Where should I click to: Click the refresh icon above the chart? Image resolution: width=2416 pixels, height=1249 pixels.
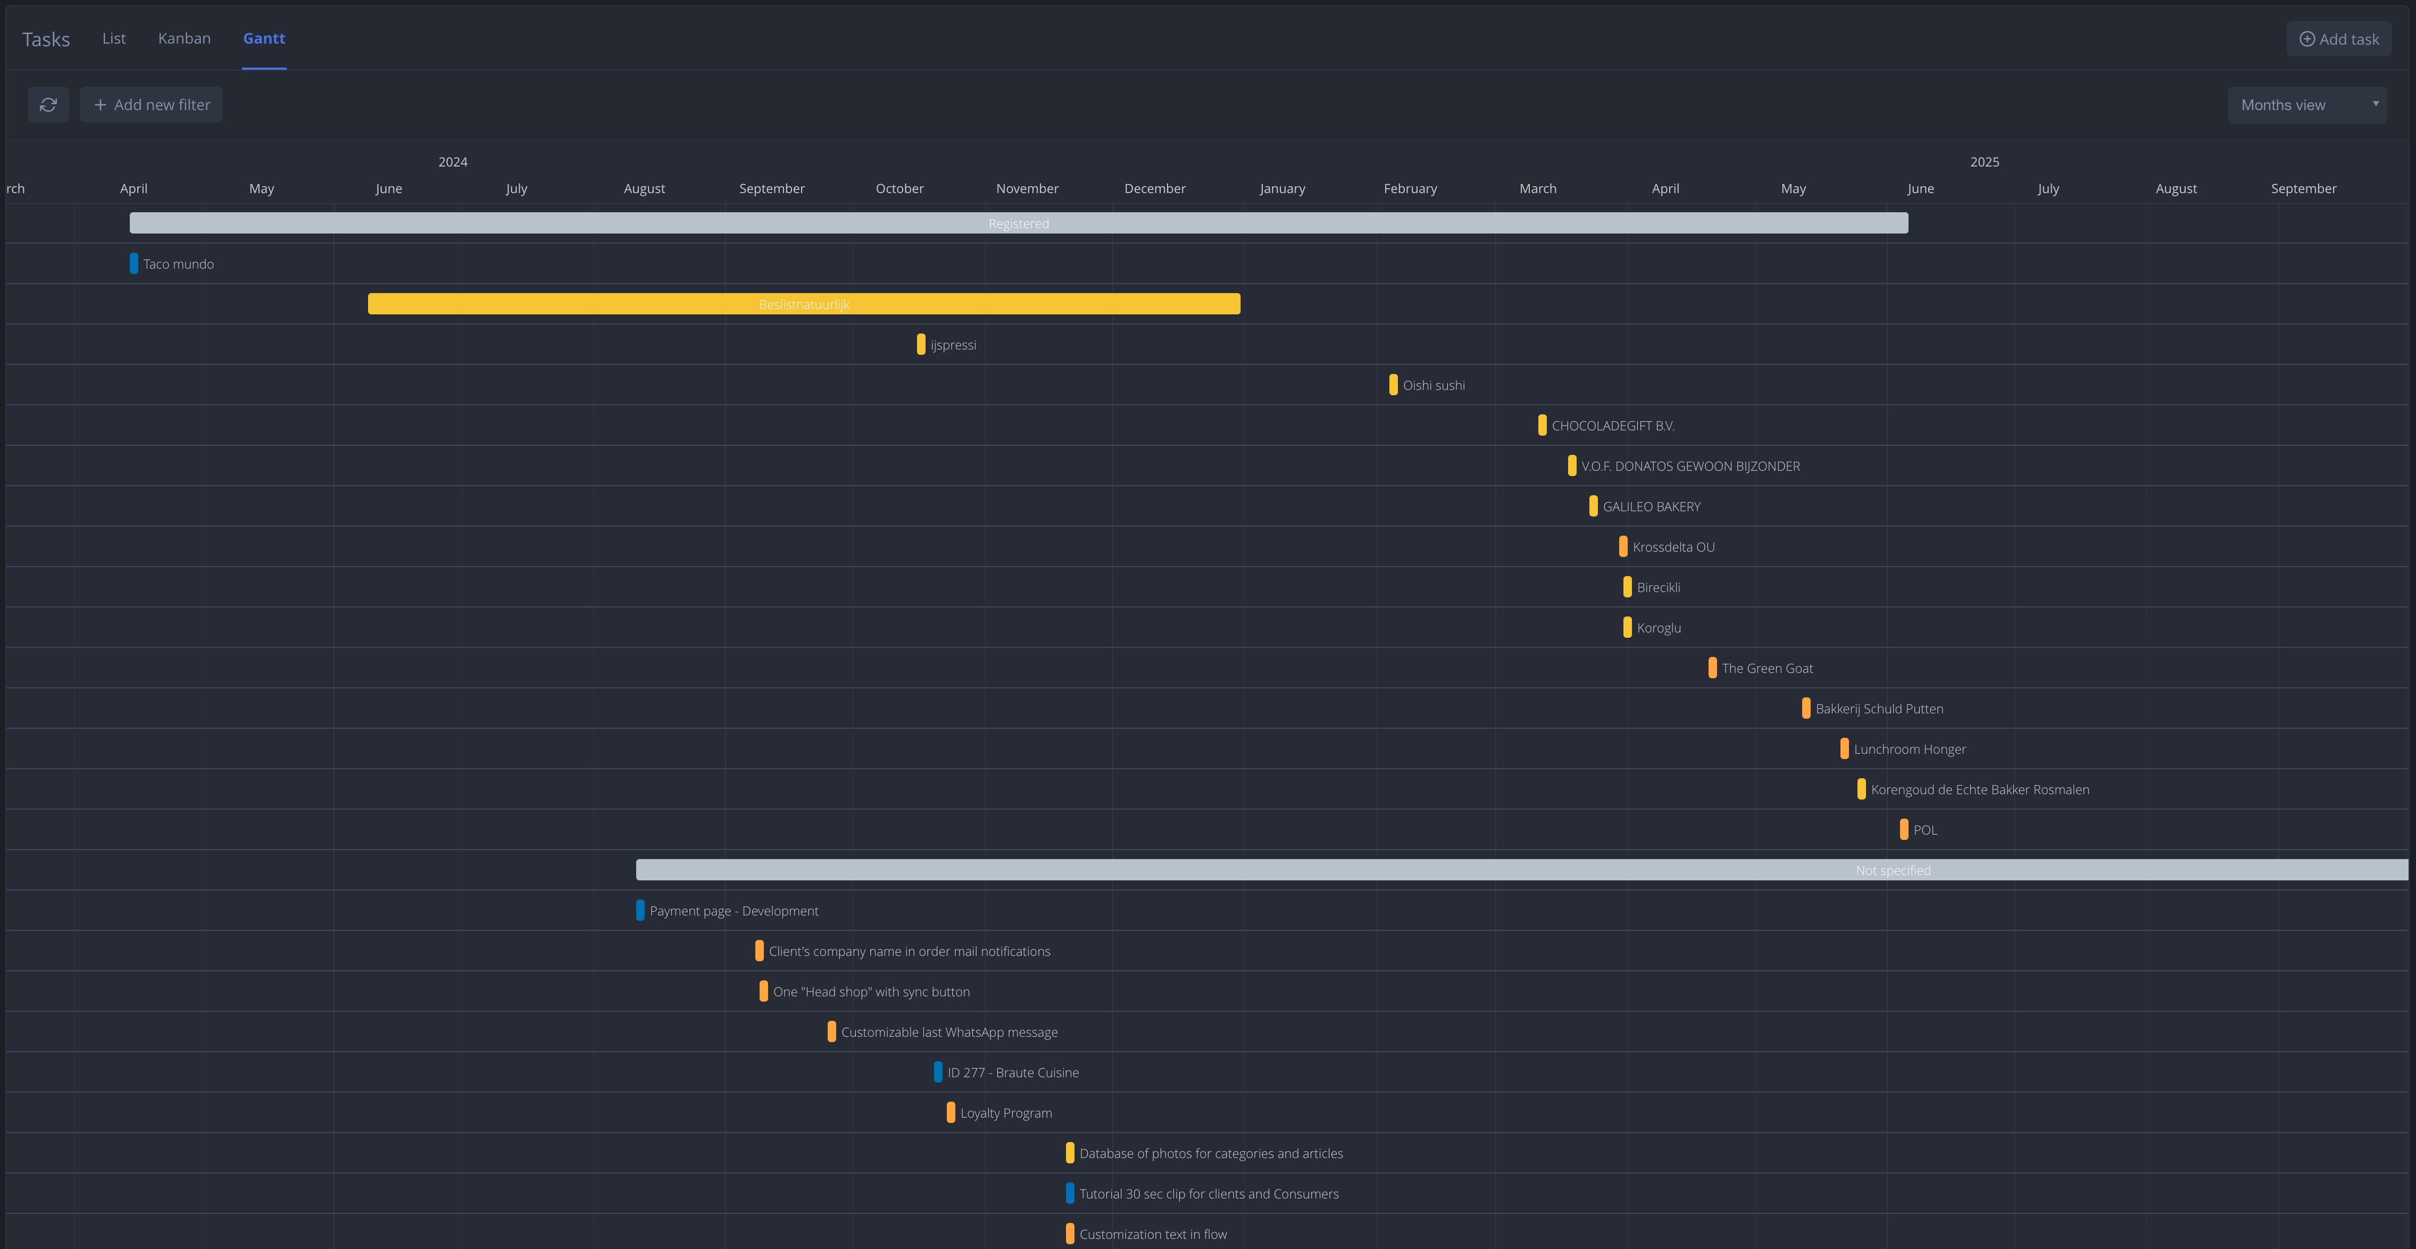point(48,104)
